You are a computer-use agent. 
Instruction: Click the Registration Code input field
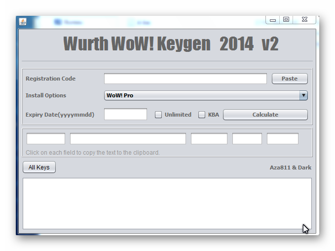click(185, 79)
